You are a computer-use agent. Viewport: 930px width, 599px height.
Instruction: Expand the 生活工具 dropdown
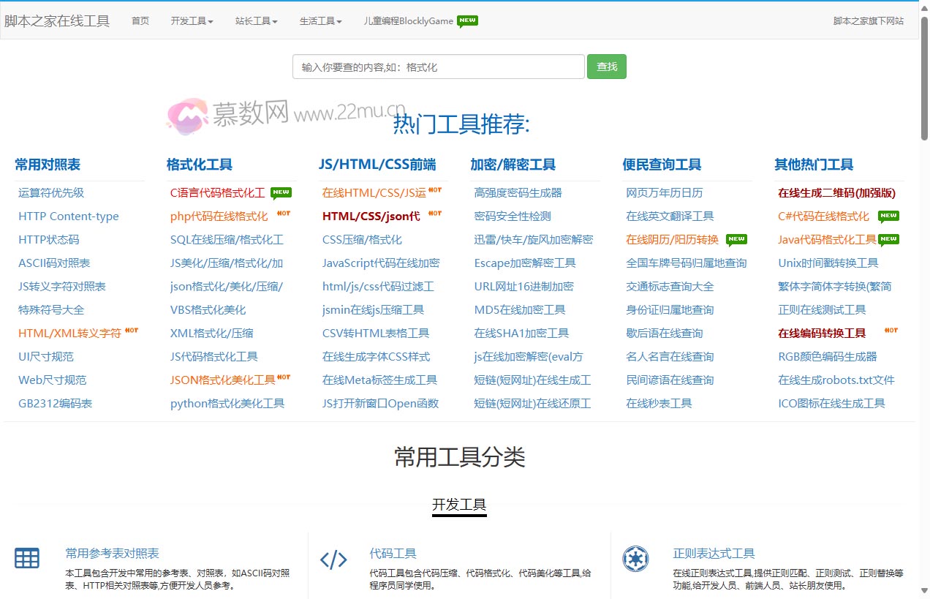pos(320,21)
